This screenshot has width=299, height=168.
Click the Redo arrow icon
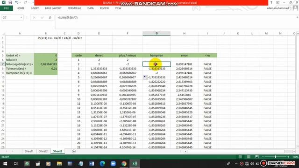click(x=25, y=2)
